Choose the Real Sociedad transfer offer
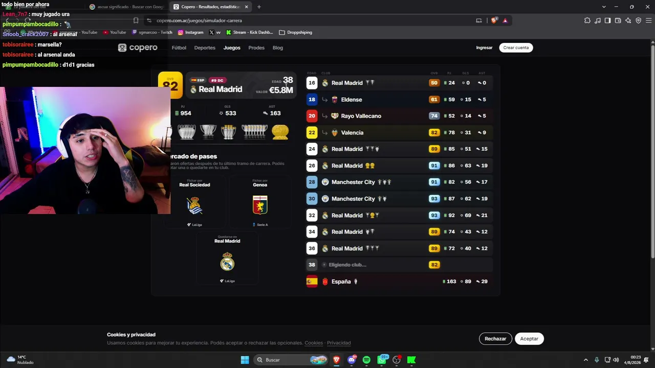655x368 pixels. click(x=194, y=202)
